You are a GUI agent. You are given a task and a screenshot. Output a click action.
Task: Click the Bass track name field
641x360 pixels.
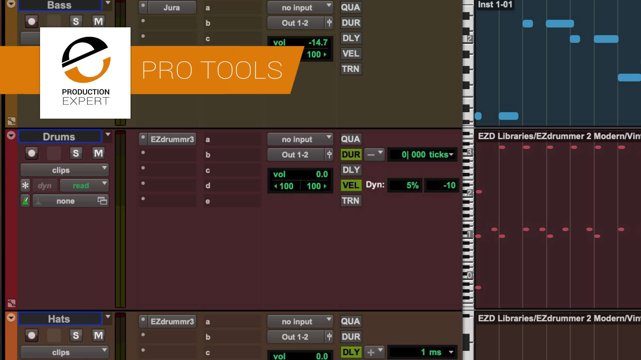pos(60,5)
